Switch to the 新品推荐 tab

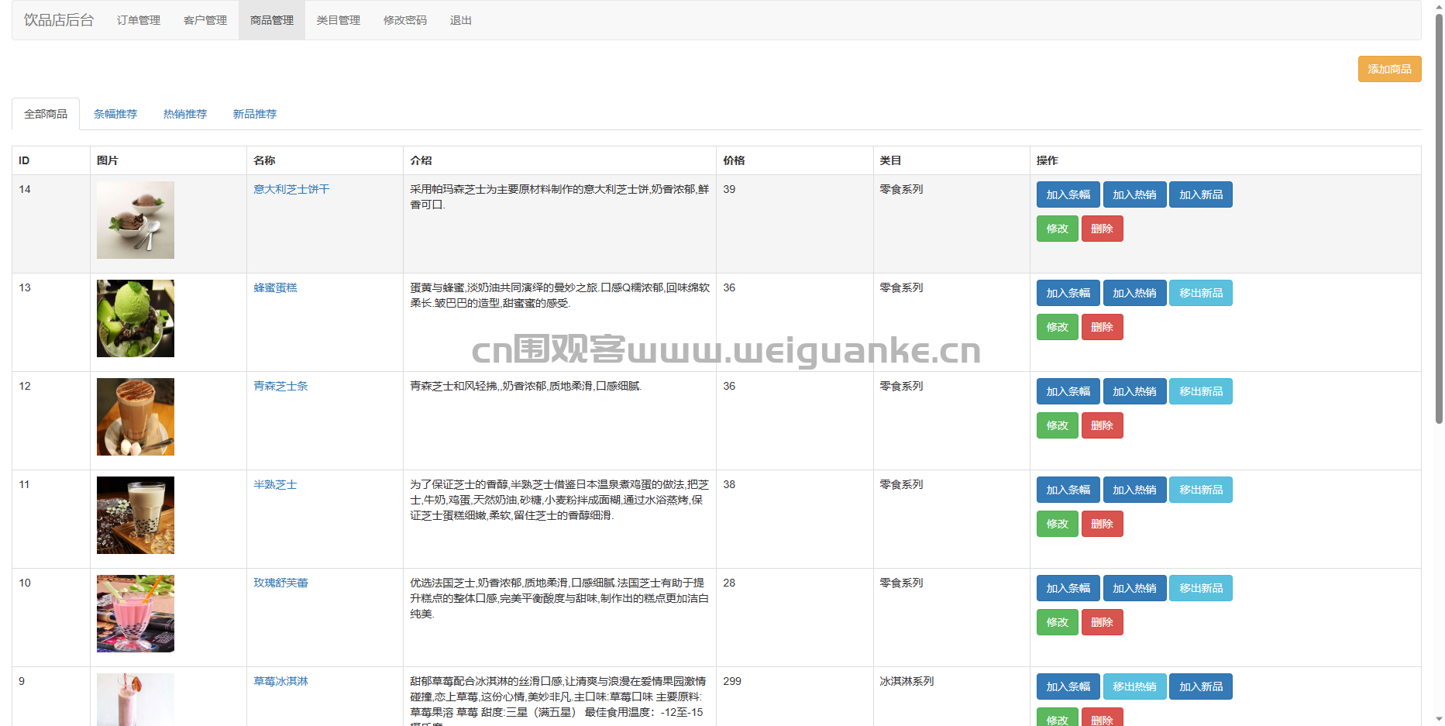click(x=255, y=114)
